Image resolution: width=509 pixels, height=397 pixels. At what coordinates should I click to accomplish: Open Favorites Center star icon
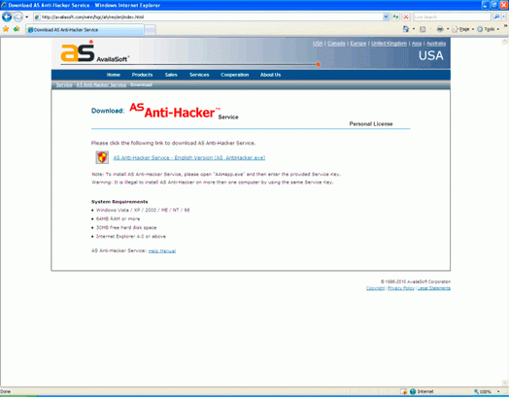click(x=6, y=29)
